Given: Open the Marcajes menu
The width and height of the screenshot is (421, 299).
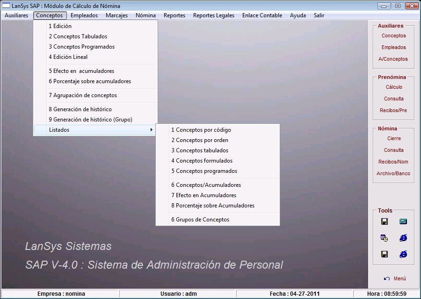Looking at the screenshot, I should (x=116, y=15).
